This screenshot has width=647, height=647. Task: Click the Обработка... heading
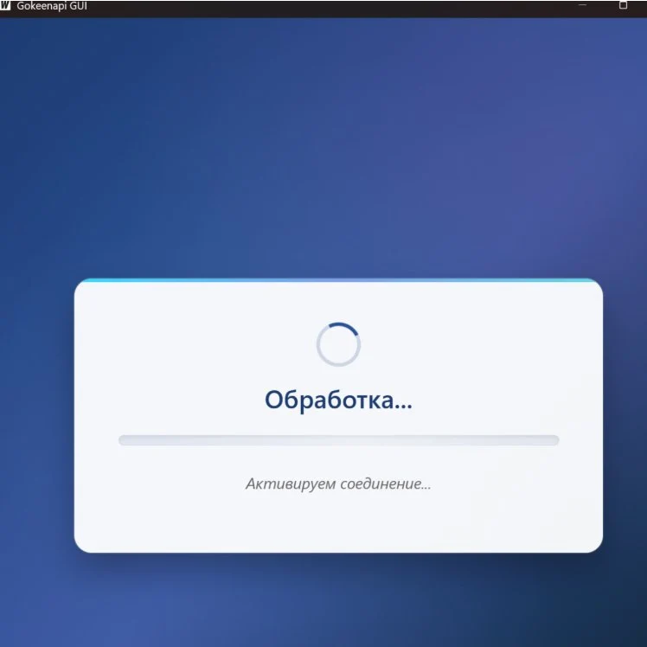click(338, 400)
